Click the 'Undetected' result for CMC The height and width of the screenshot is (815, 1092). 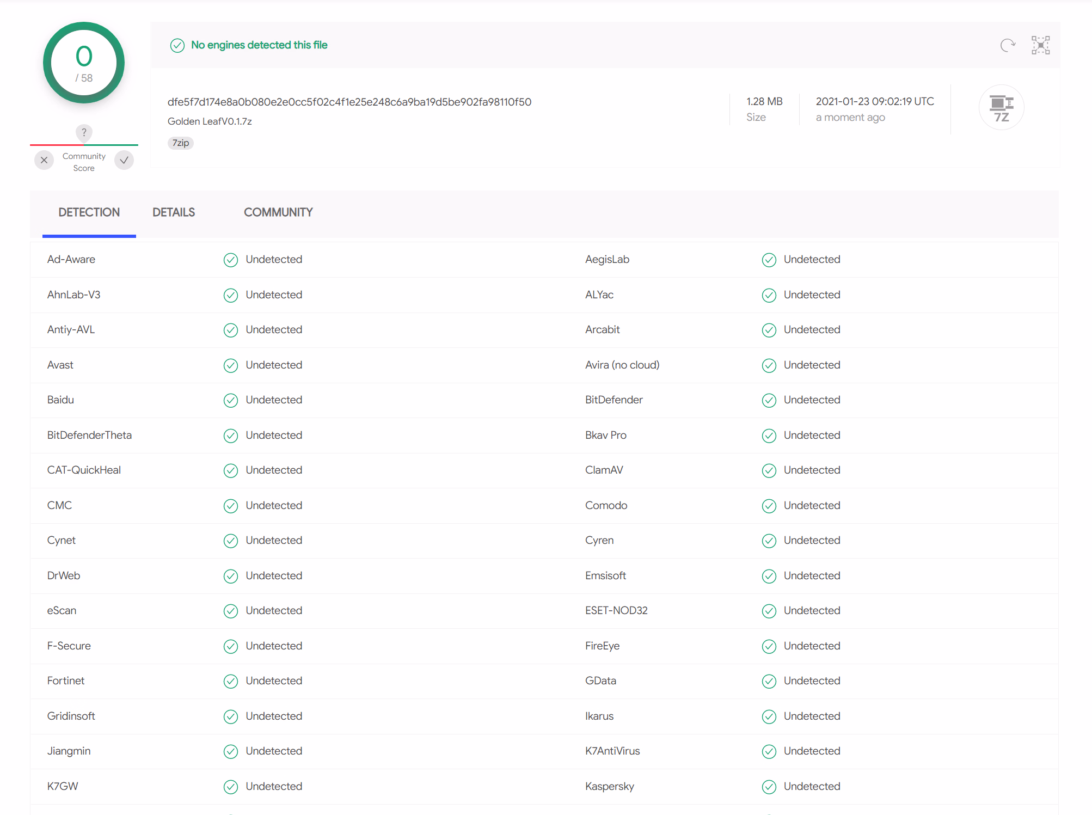[x=274, y=505]
